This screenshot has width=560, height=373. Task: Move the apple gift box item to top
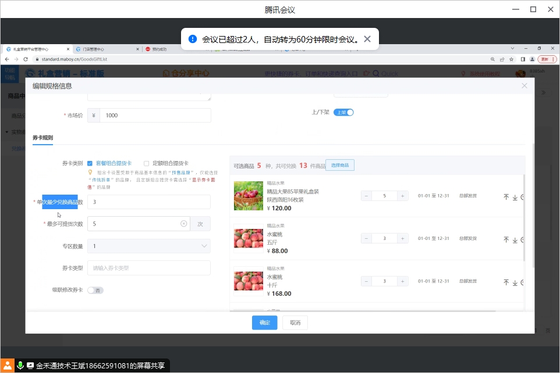click(x=506, y=197)
